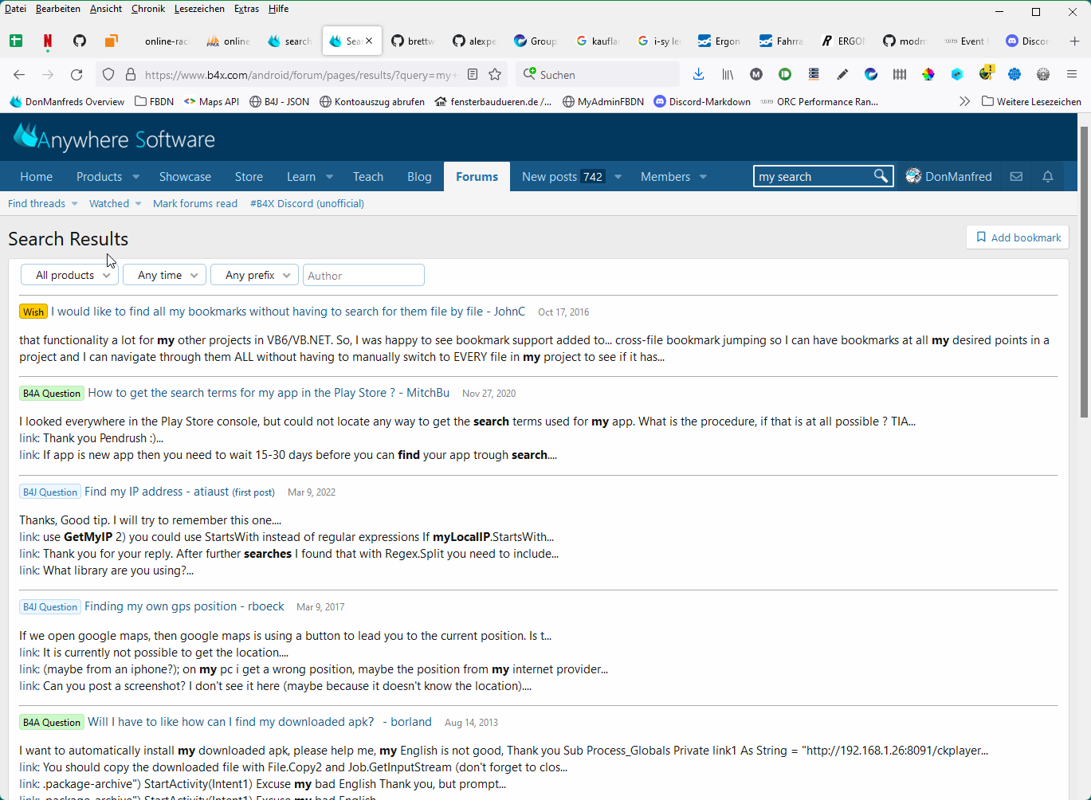1091x800 pixels.
Task: Open the All products dropdown
Action: (69, 274)
